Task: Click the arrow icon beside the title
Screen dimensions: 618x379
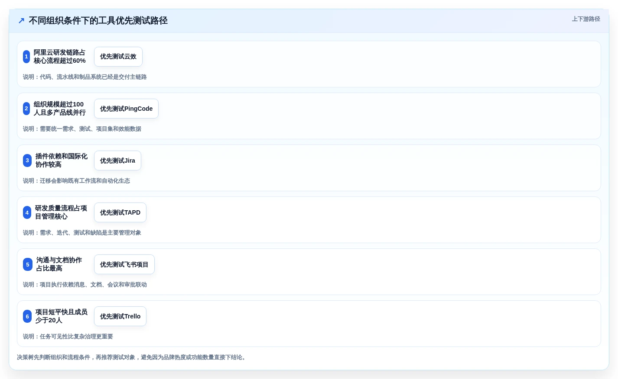Action: (x=21, y=21)
